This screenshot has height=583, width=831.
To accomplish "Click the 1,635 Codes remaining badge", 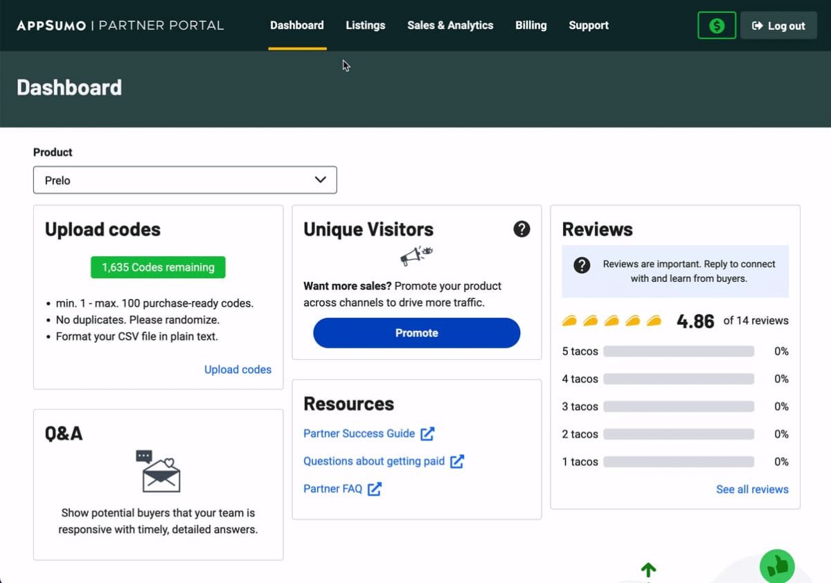I will (x=157, y=267).
